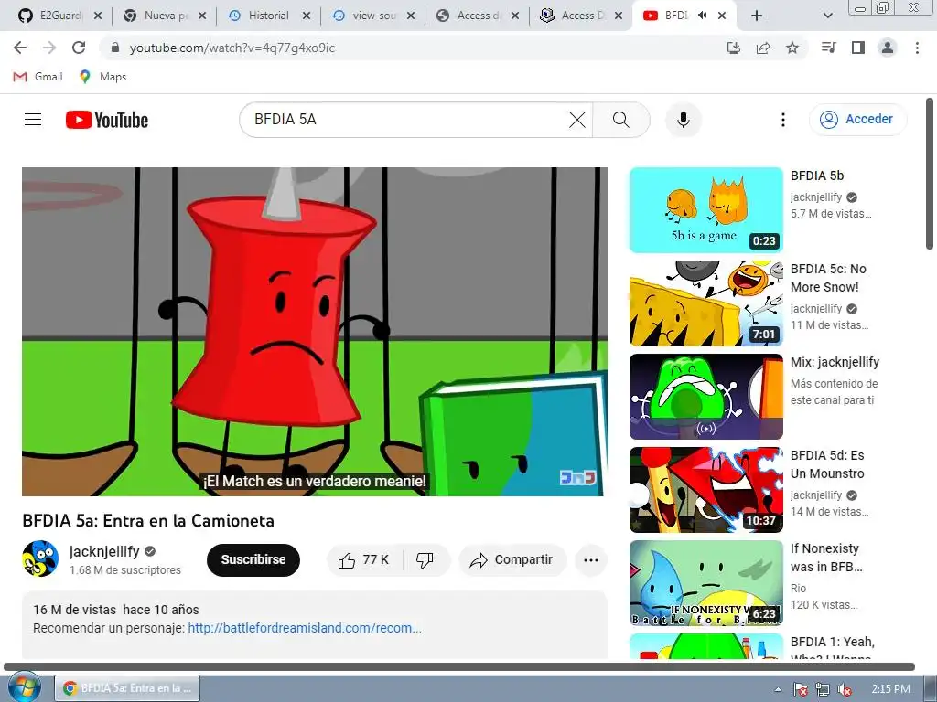Start voice search with the microphone
The image size is (937, 702).
pos(683,120)
